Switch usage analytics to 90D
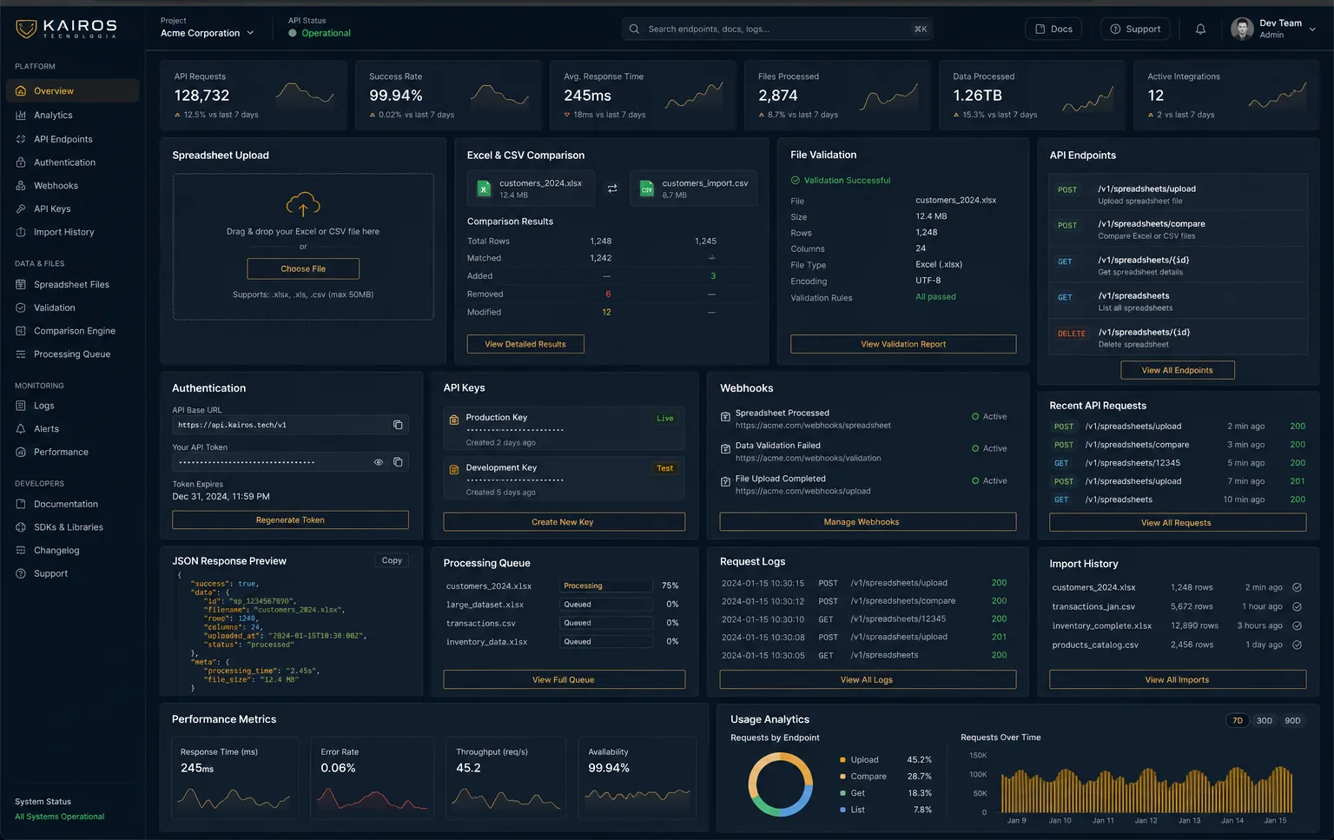Image resolution: width=1334 pixels, height=840 pixels. click(1292, 720)
